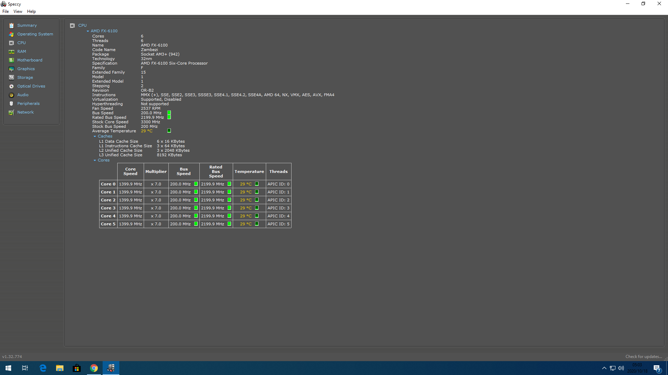Click Core 5 Rated Bus Speed green swatch
668x375 pixels.
[229, 224]
